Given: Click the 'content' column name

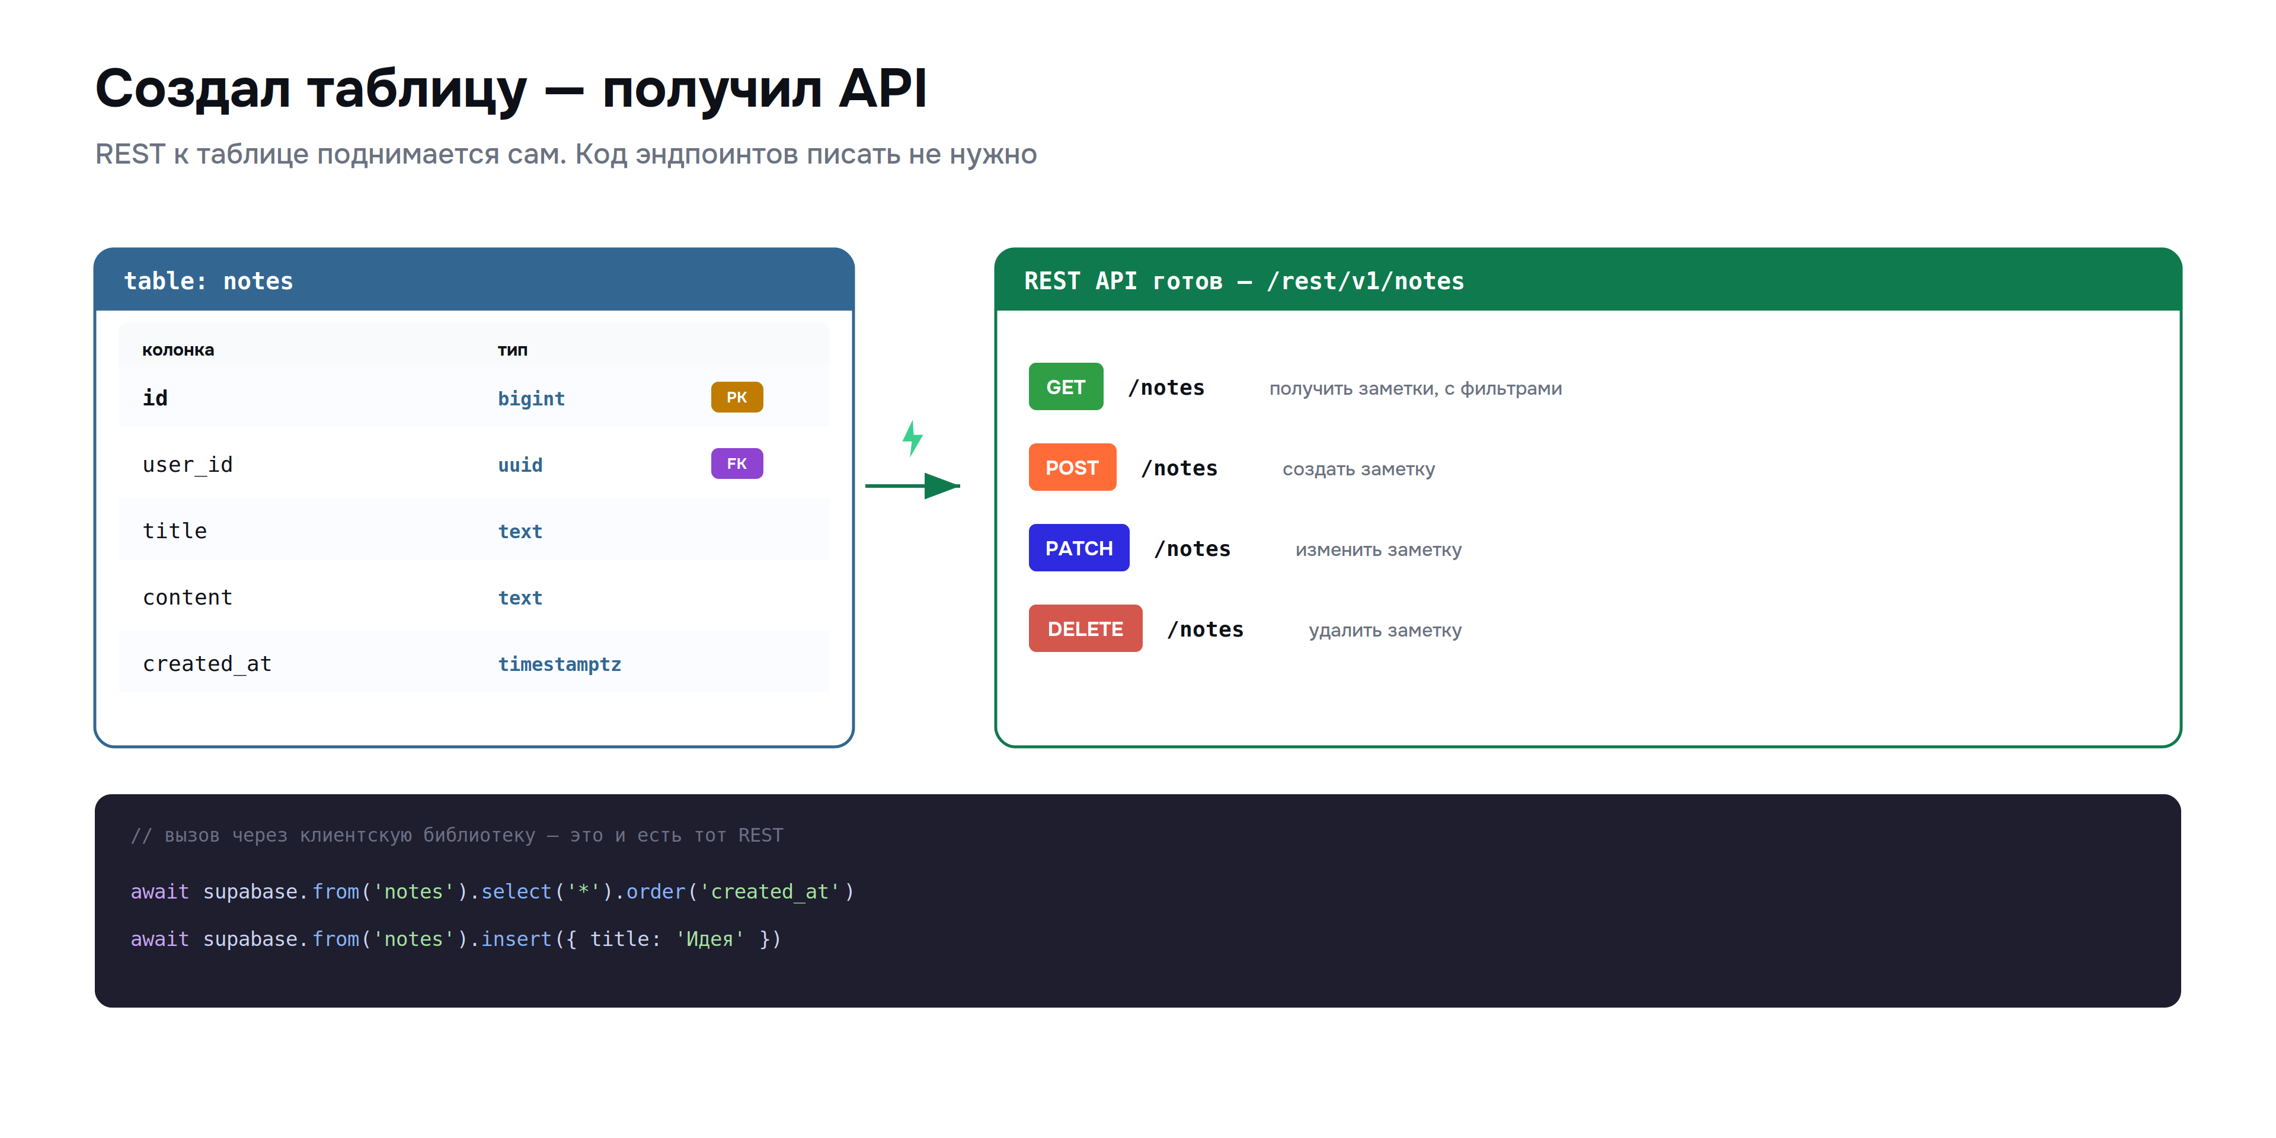Looking at the screenshot, I should (x=187, y=597).
